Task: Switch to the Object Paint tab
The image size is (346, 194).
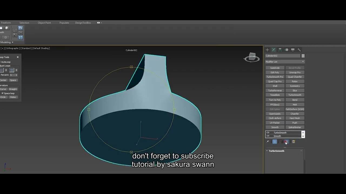Action: click(x=44, y=23)
